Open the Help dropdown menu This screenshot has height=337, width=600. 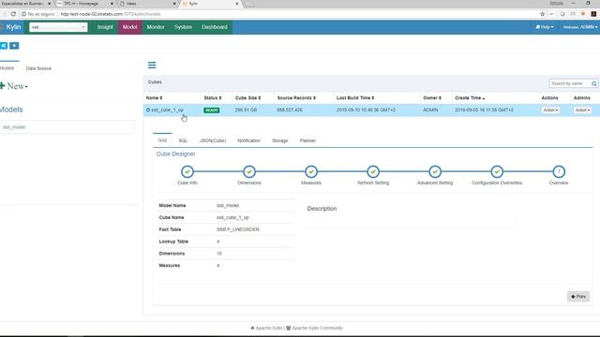point(544,27)
